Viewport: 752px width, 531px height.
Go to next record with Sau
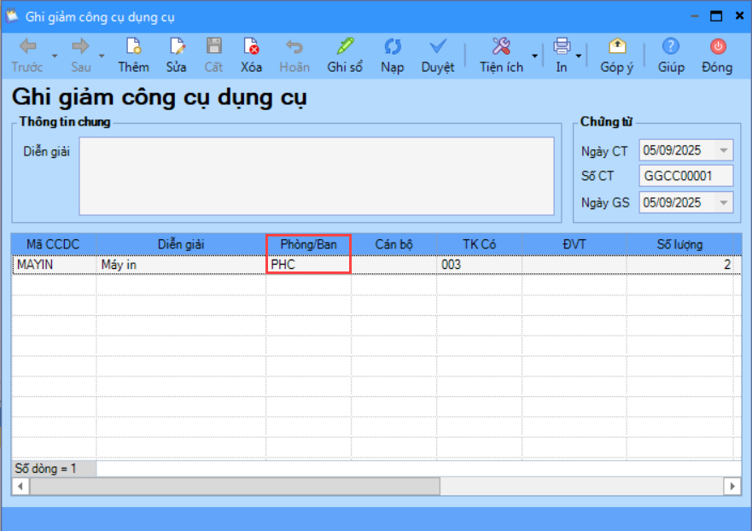80,55
